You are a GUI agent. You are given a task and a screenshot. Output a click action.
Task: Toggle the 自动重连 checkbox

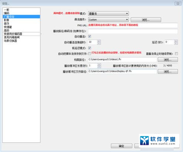click(90, 36)
